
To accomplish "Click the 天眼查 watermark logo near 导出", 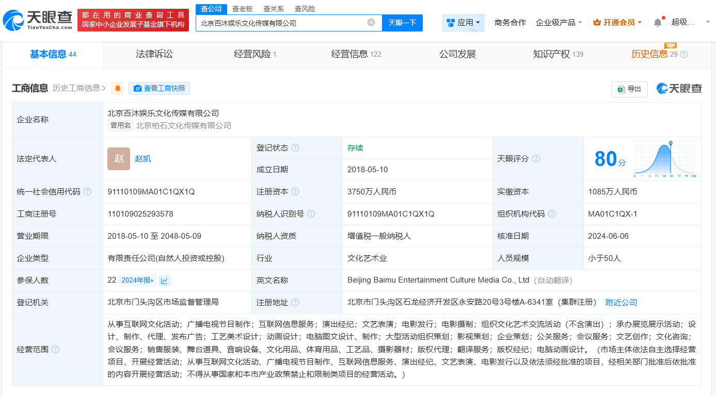I will pyautogui.click(x=679, y=89).
